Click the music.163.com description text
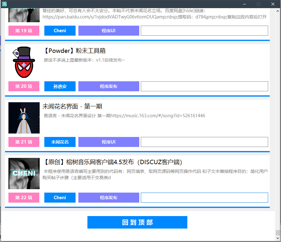 tap(124, 116)
